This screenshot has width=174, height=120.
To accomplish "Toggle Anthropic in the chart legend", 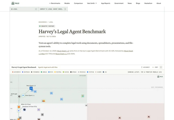I will coord(16,72).
